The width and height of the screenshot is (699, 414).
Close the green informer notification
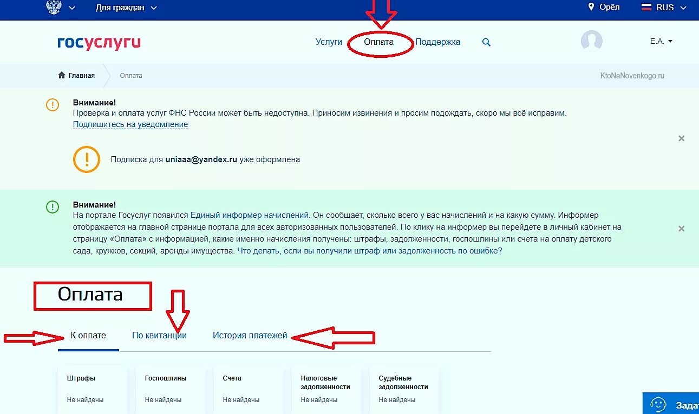682,229
